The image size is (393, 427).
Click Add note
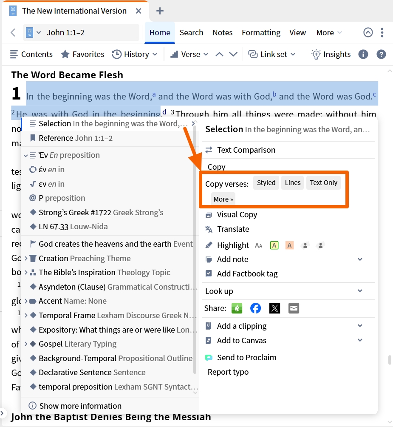(x=227, y=259)
